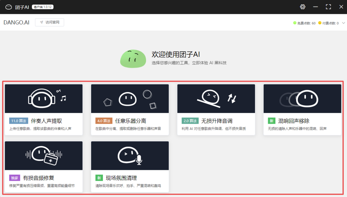Image resolution: width=347 pixels, height=197 pixels.
Task: Select the 任意乐器分离 tool title
Action: pos(131,121)
